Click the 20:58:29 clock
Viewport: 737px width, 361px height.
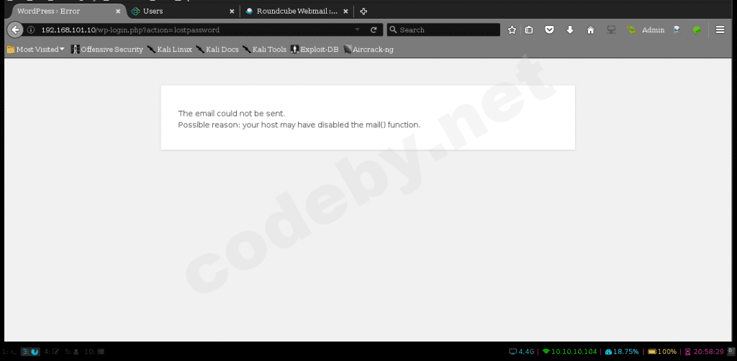pyautogui.click(x=704, y=351)
